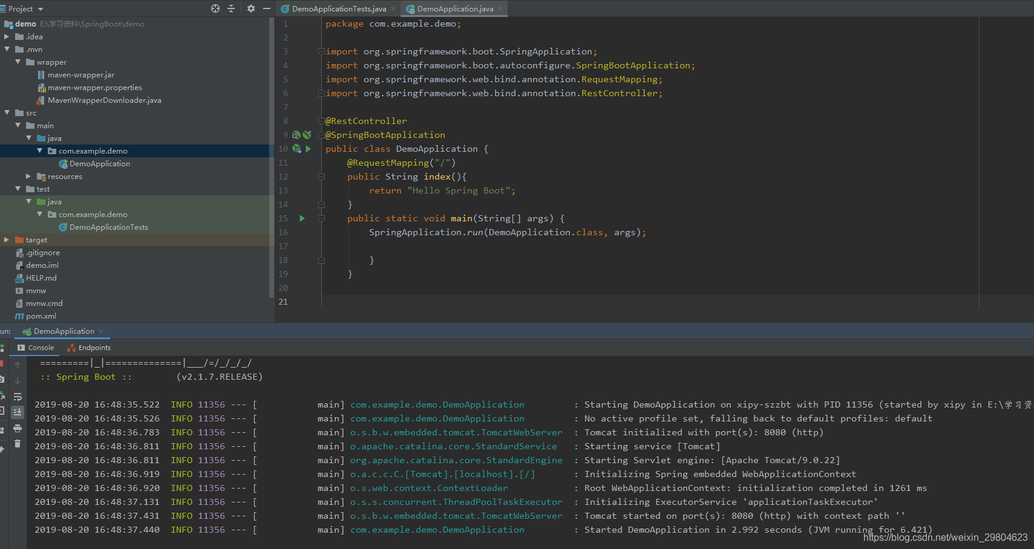This screenshot has height=549, width=1034.
Task: Fold the main method on line 15
Action: (321, 218)
